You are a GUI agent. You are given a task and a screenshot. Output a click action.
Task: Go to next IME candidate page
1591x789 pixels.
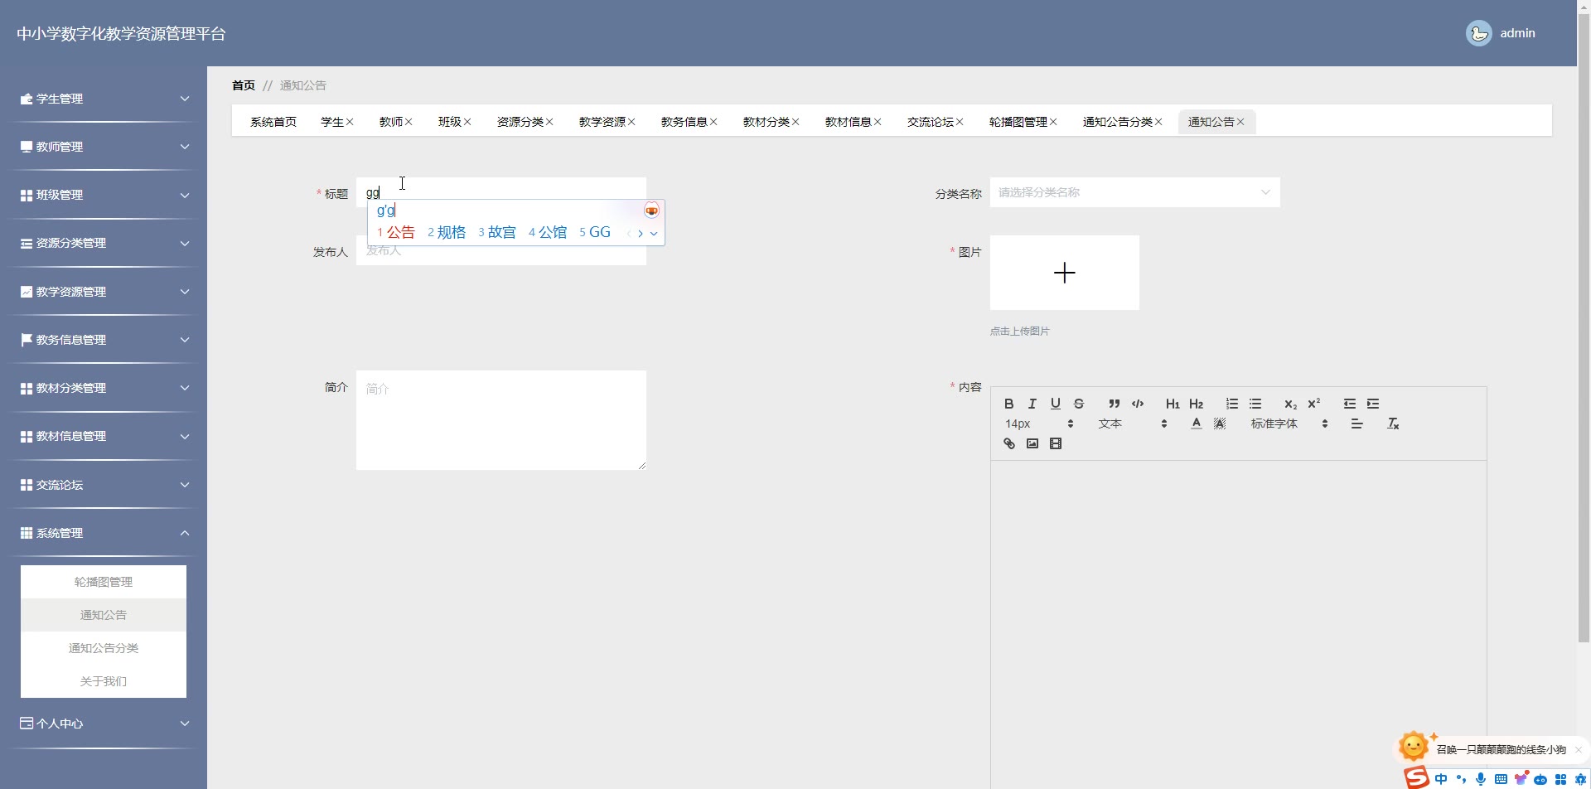click(x=641, y=234)
